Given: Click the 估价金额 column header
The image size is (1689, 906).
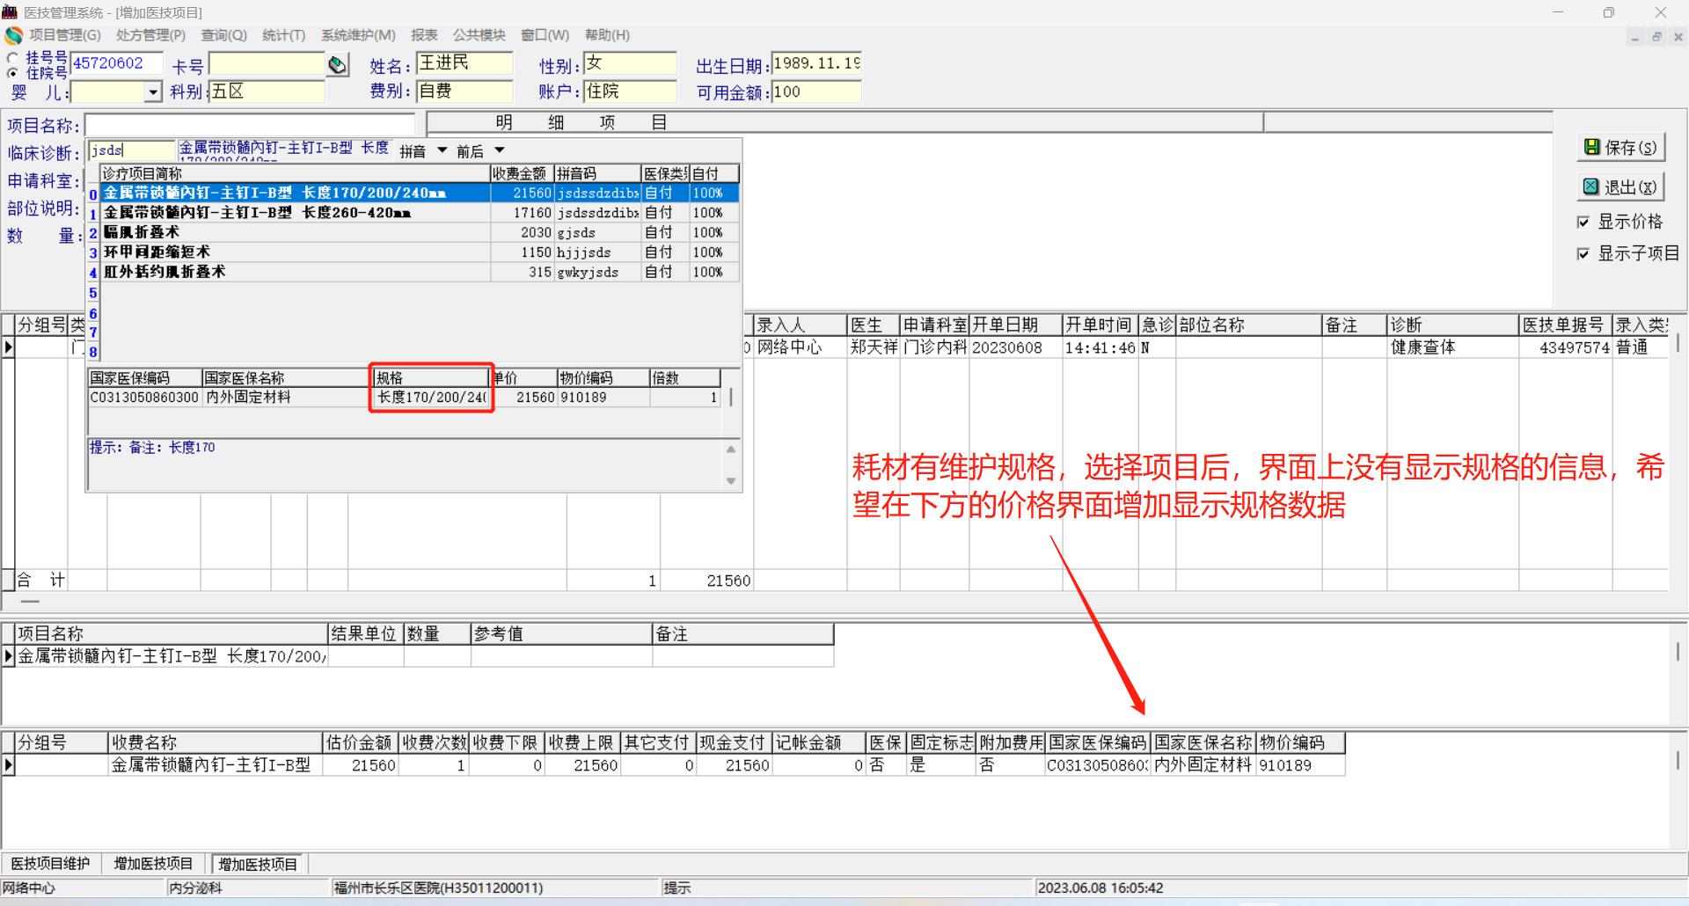Looking at the screenshot, I should (360, 742).
